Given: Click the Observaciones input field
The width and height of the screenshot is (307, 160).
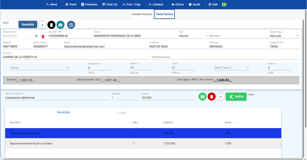Looking at the screenshot, I should (225, 57).
